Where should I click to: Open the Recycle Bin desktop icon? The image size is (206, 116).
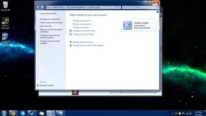click(x=5, y=6)
